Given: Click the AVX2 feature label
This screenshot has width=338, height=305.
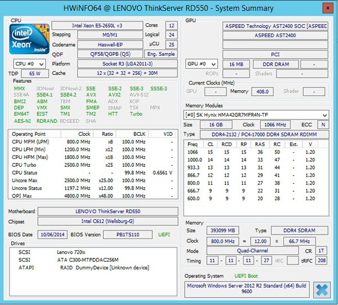Looking at the screenshot, I should pyautogui.click(x=114, y=95).
